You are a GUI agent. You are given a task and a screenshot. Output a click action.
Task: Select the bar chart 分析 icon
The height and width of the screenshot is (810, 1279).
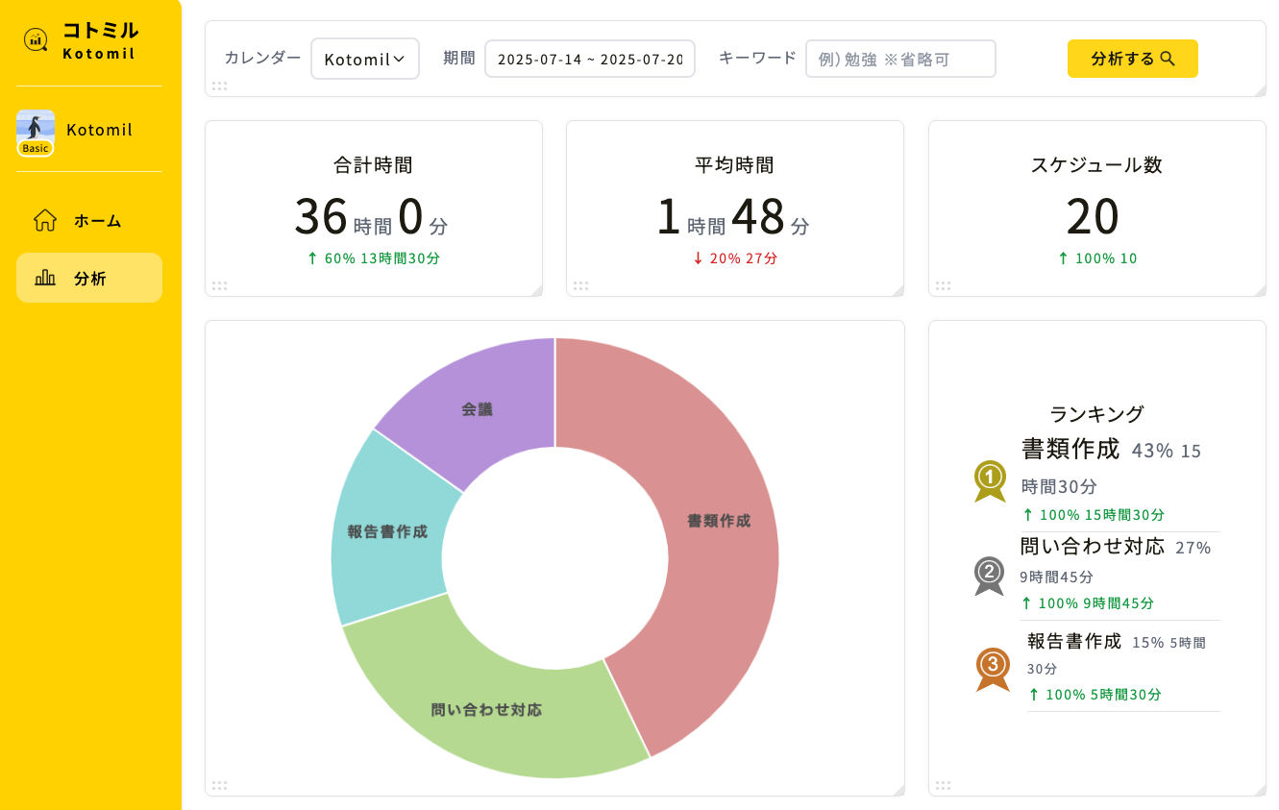[45, 278]
